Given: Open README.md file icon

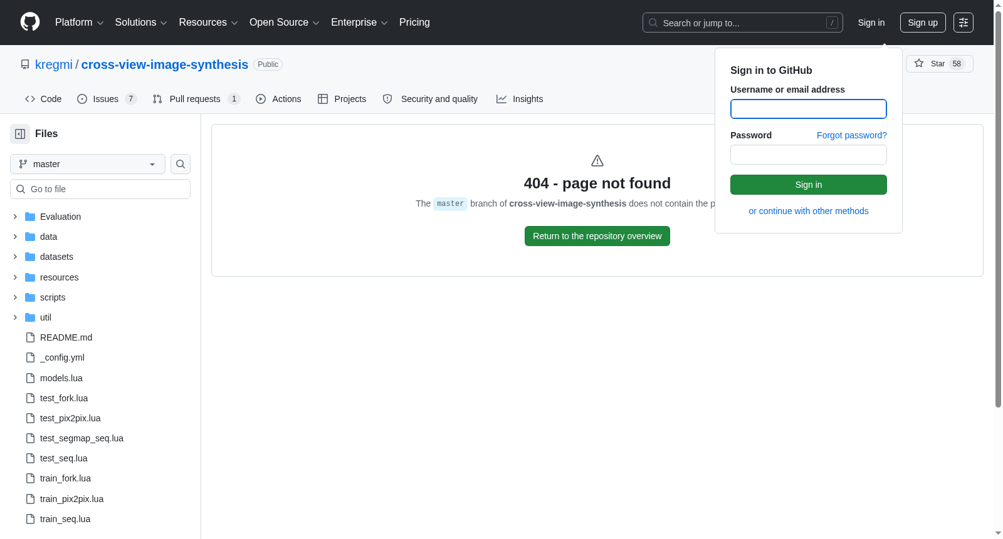Looking at the screenshot, I should [30, 337].
